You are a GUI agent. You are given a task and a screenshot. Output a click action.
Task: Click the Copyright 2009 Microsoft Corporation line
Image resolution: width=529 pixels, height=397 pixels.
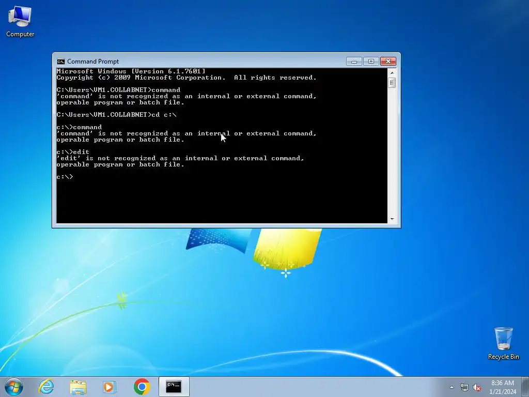(186, 78)
